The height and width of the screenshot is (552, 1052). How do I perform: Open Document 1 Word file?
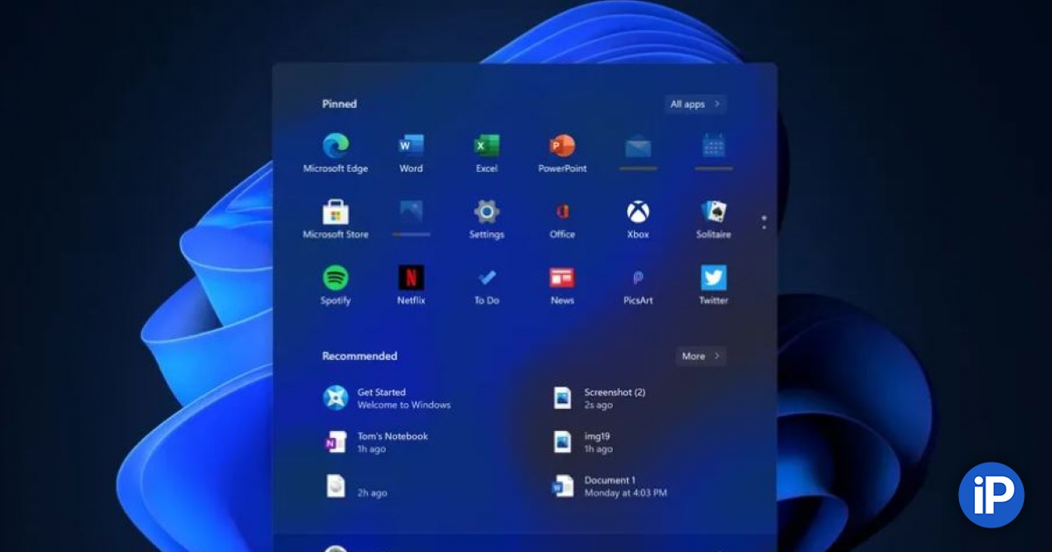pos(610,486)
